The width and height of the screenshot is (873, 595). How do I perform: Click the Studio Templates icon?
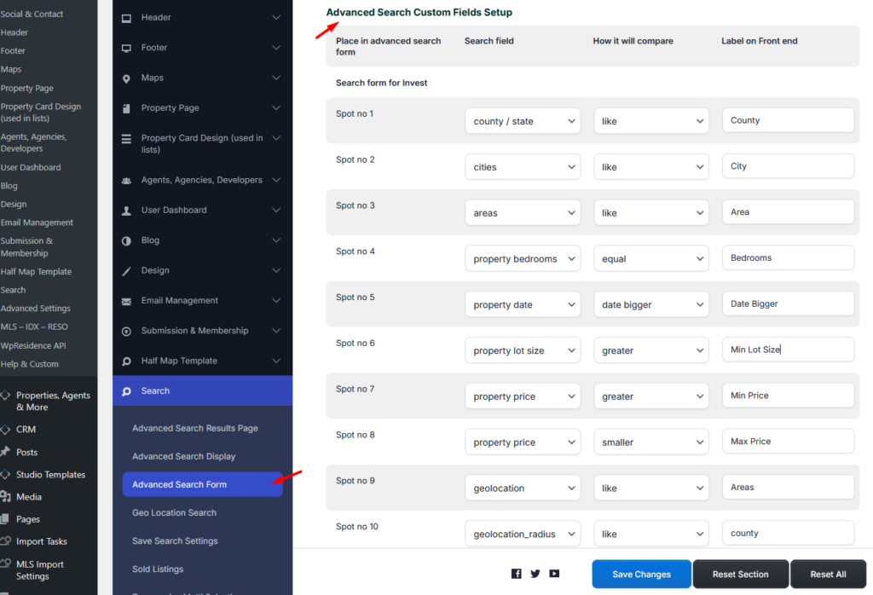coord(5,474)
